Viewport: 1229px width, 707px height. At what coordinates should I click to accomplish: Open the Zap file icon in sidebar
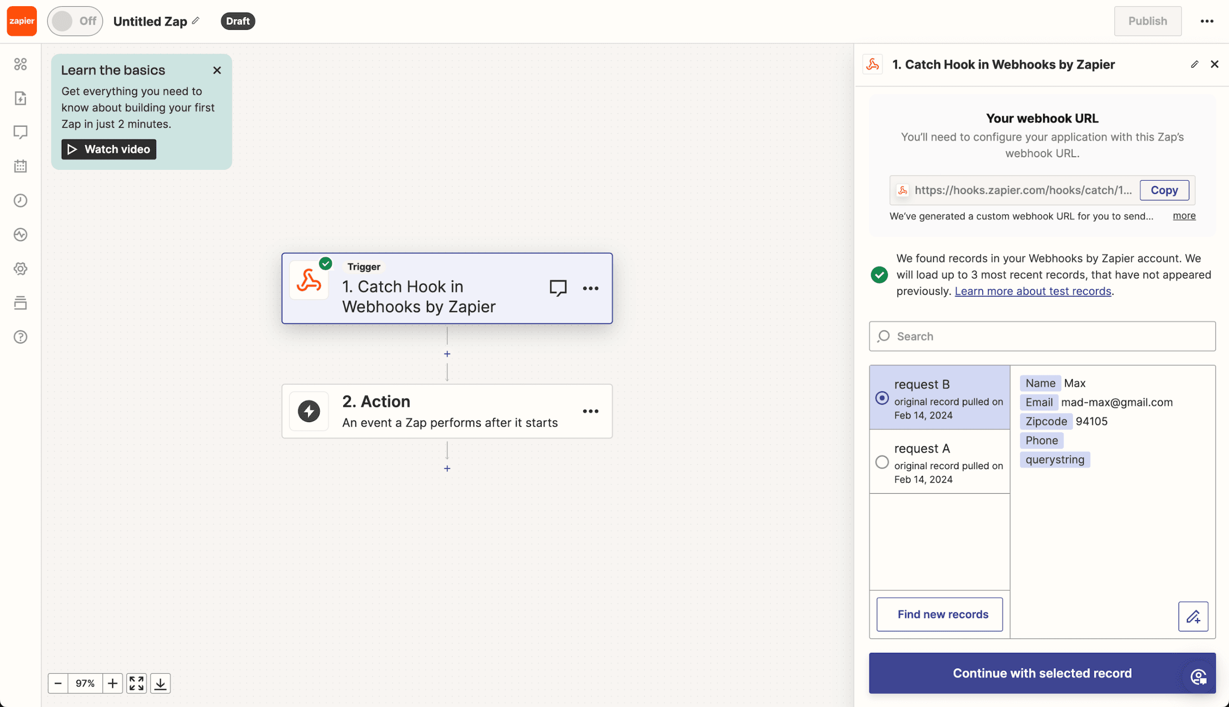tap(20, 98)
